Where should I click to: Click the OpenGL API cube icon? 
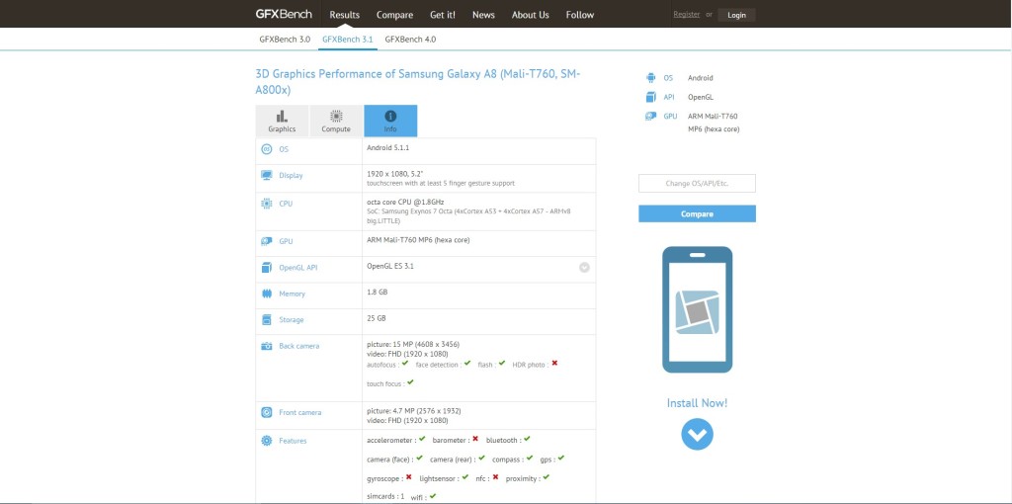pyautogui.click(x=267, y=268)
